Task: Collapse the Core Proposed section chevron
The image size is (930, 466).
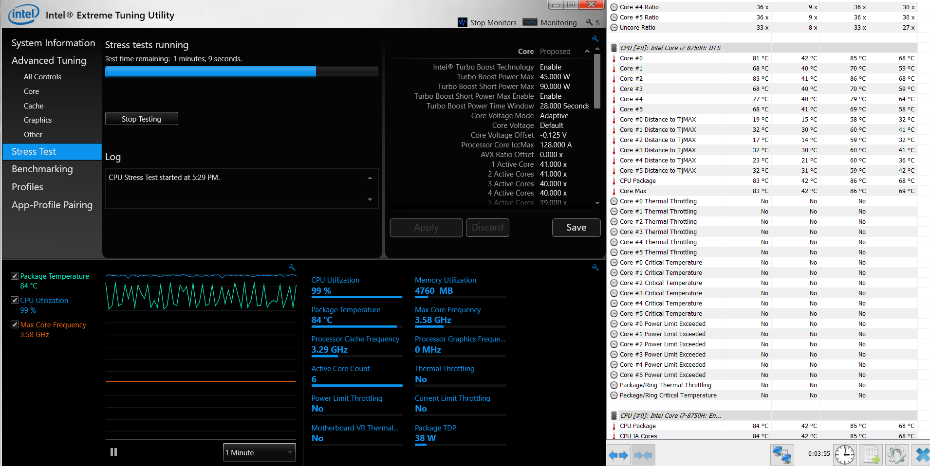Action: tap(587, 51)
